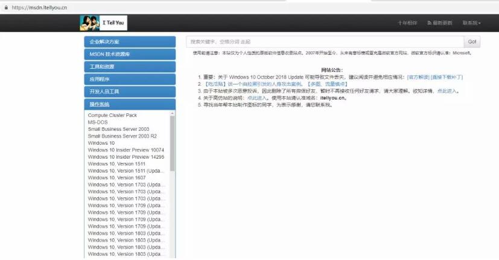Open the 开发人员工具 category panel

[x=130, y=92]
